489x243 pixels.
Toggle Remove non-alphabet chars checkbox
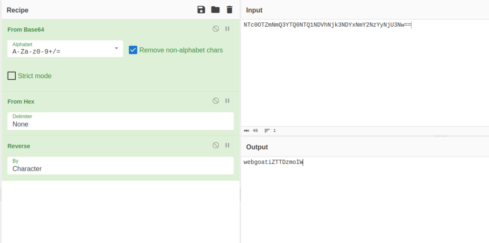pos(133,50)
